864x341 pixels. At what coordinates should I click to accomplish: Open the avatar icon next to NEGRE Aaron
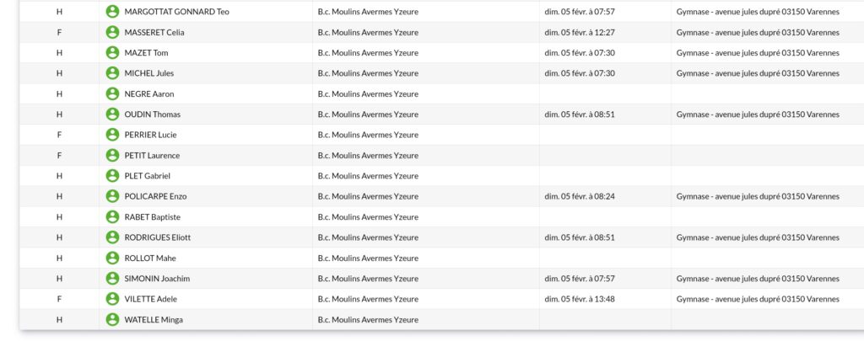click(112, 94)
